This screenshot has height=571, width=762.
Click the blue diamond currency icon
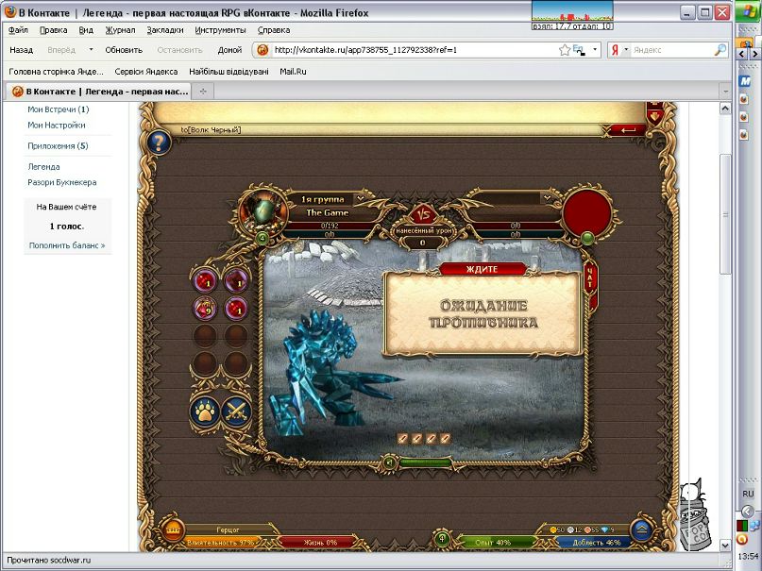[605, 529]
